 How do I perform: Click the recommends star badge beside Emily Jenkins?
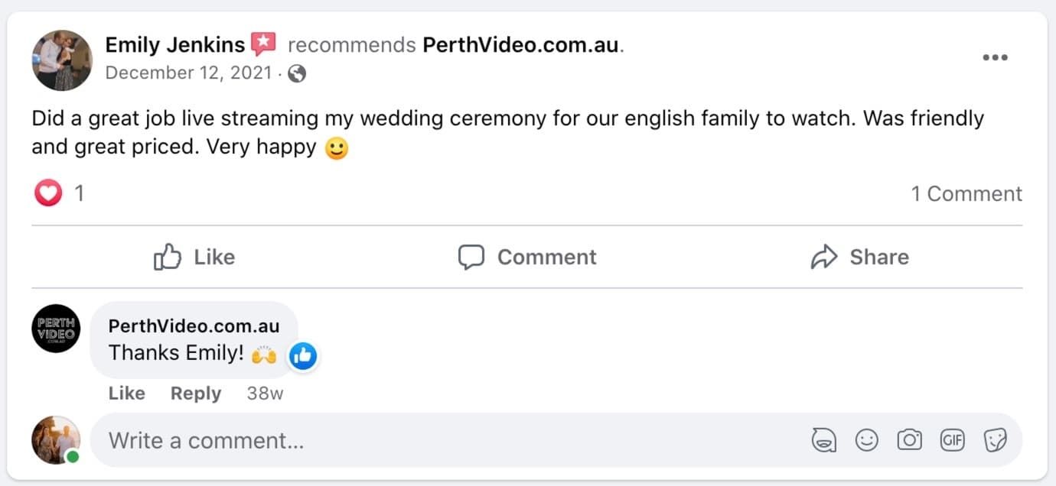click(x=263, y=44)
